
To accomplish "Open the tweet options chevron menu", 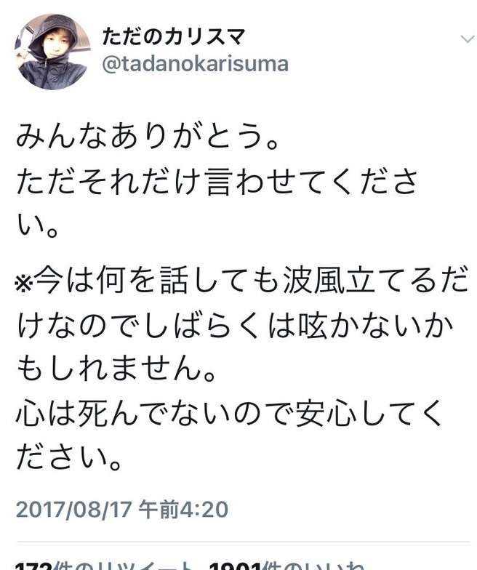I will pyautogui.click(x=468, y=39).
